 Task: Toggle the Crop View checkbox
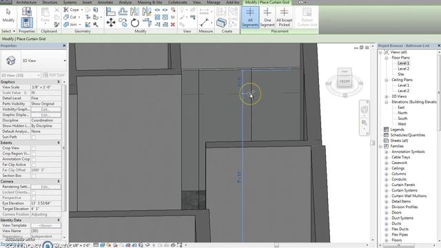pos(34,148)
